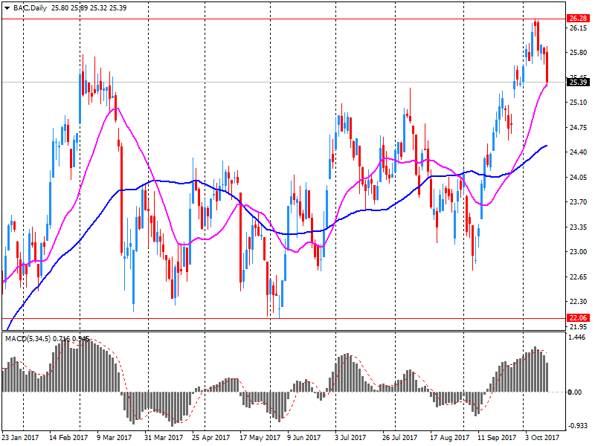Select the 26.28 resistance price label
Screen dimensions: 595x446
(x=578, y=18)
